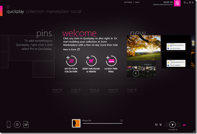
Task: Open Help
Action: point(137,2)
